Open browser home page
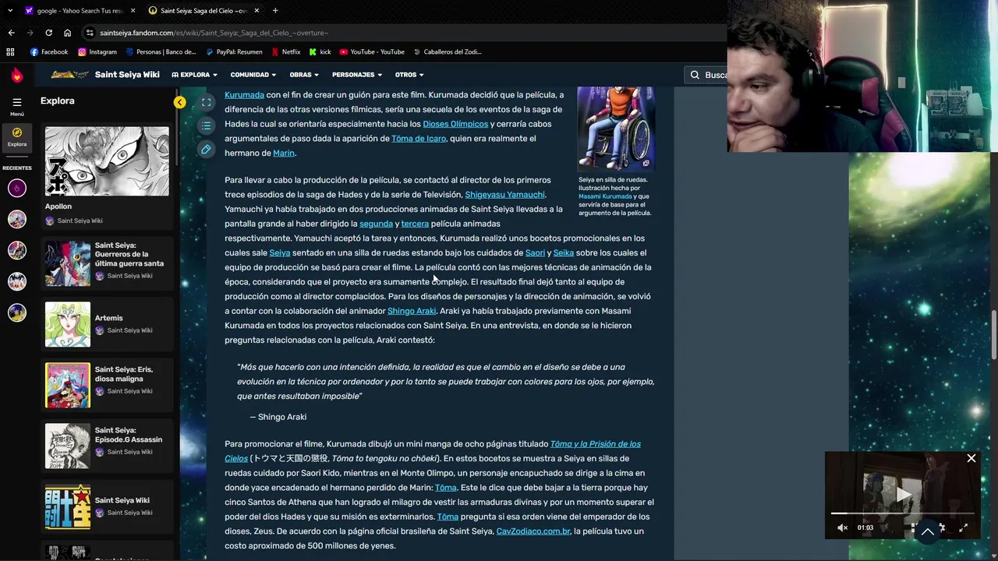998x561 pixels. tap(67, 33)
